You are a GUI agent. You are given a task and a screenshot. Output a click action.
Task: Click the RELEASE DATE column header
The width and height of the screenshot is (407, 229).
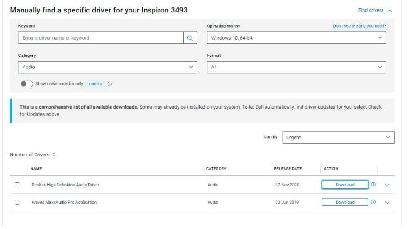(x=288, y=169)
